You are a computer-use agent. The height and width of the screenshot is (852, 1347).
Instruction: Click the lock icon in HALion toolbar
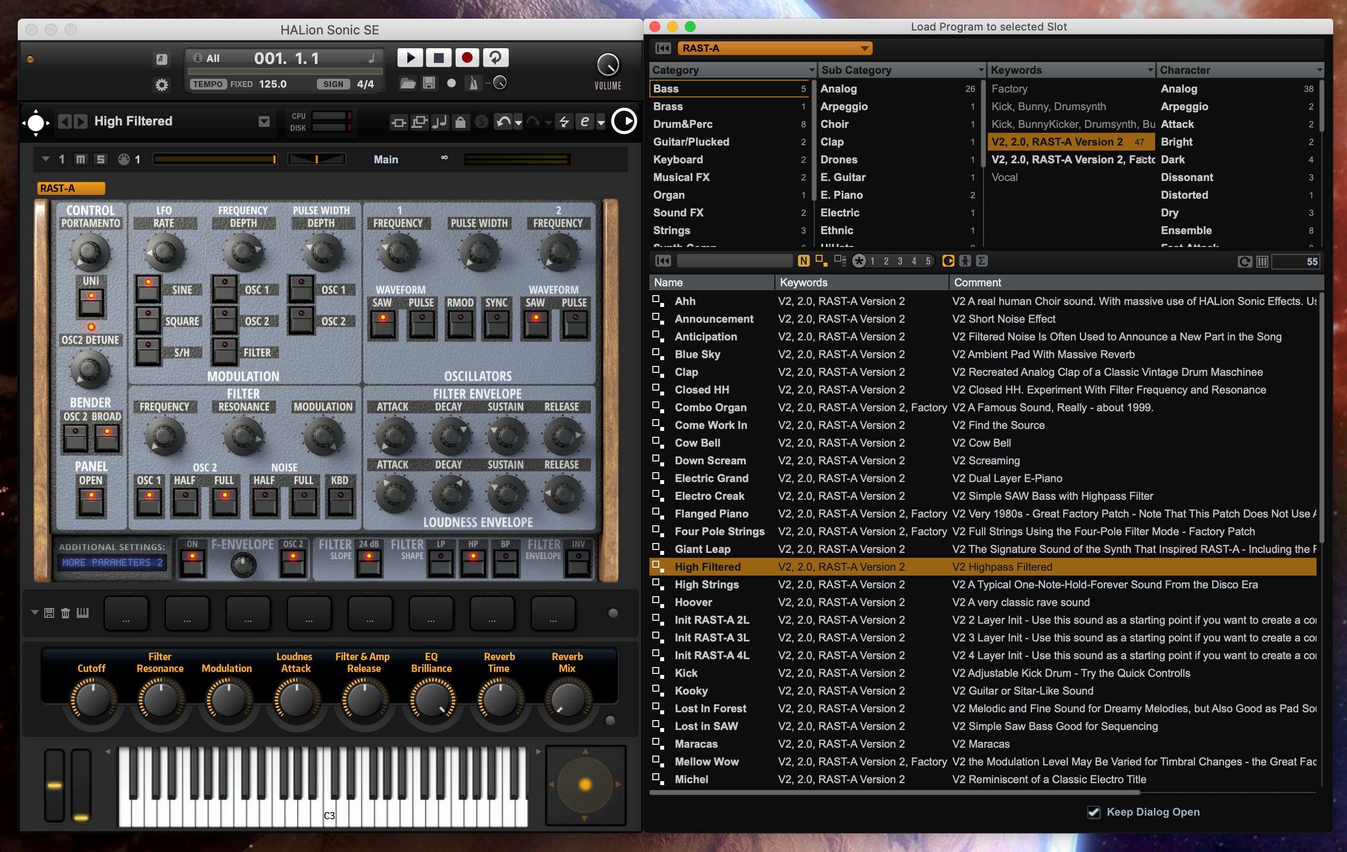coord(460,122)
